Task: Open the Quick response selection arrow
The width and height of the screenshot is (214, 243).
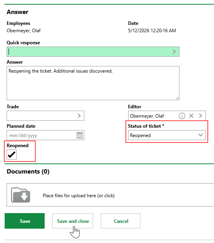Action: (174, 52)
